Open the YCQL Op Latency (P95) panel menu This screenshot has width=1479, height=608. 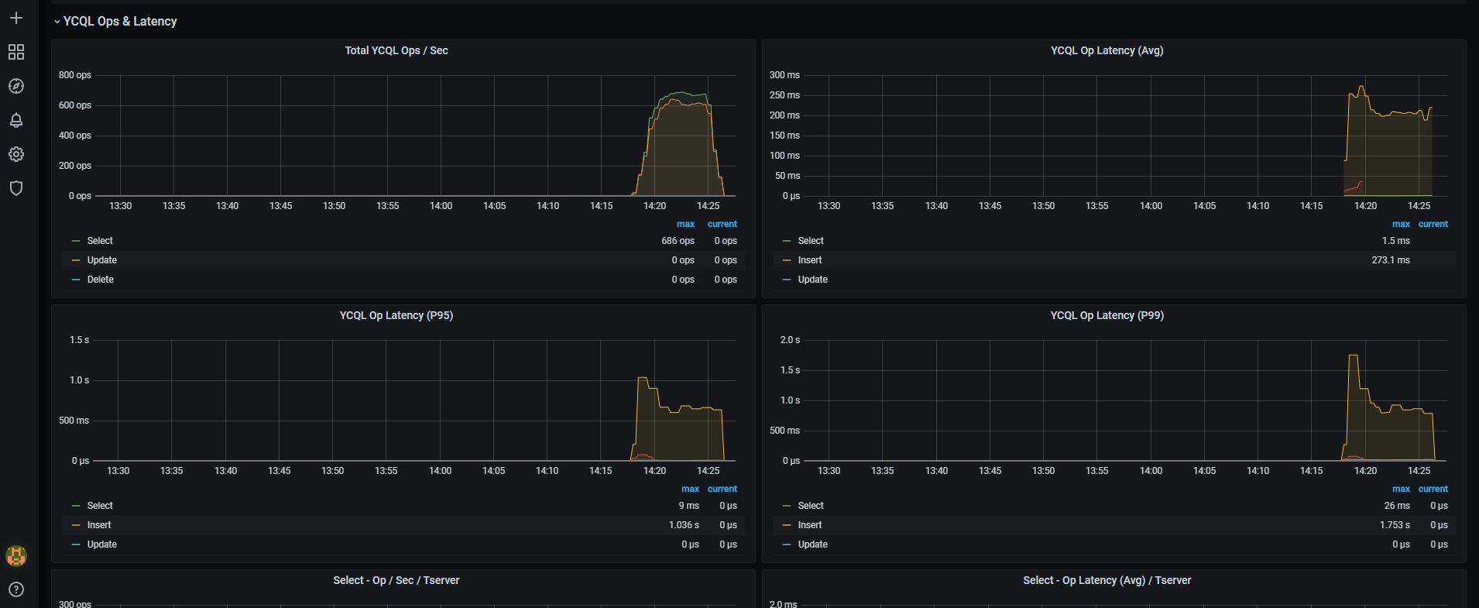396,315
